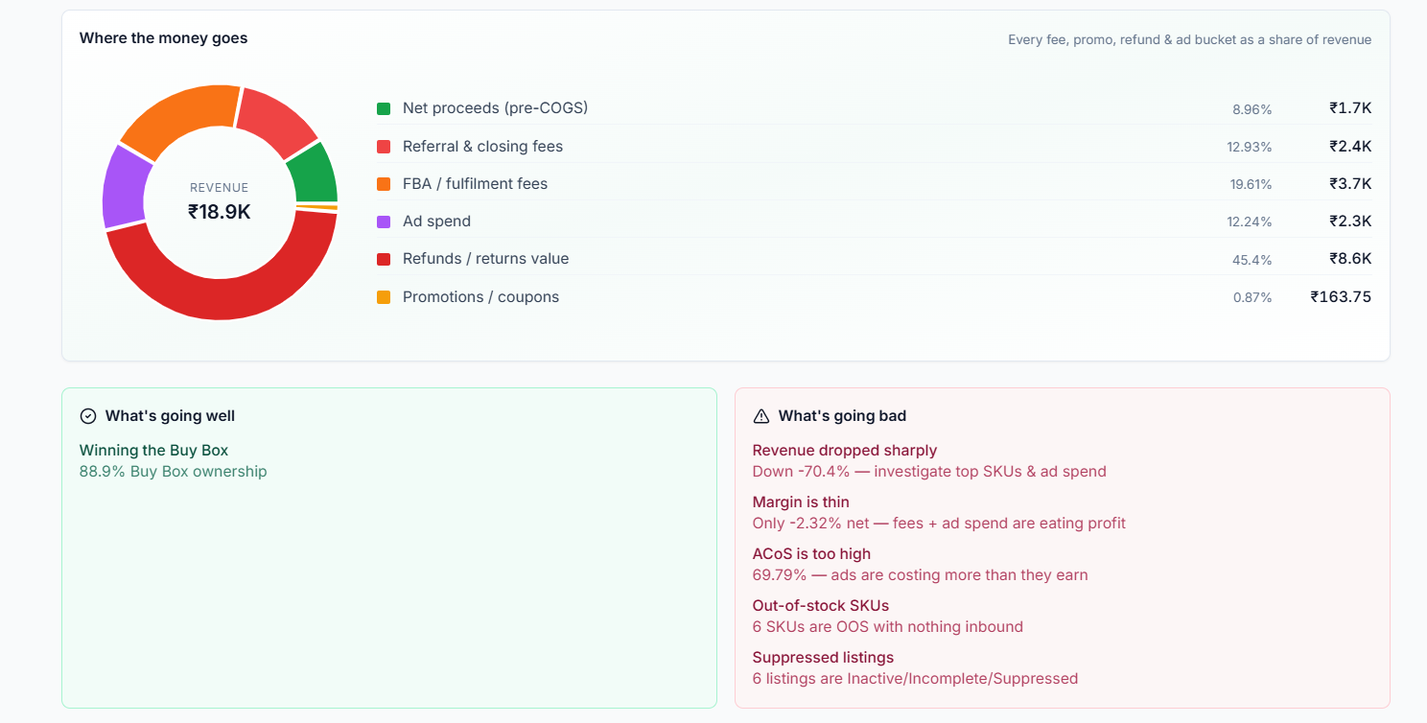Click the amber Promotions / coupons swatch
This screenshot has height=723, width=1427.
384,297
